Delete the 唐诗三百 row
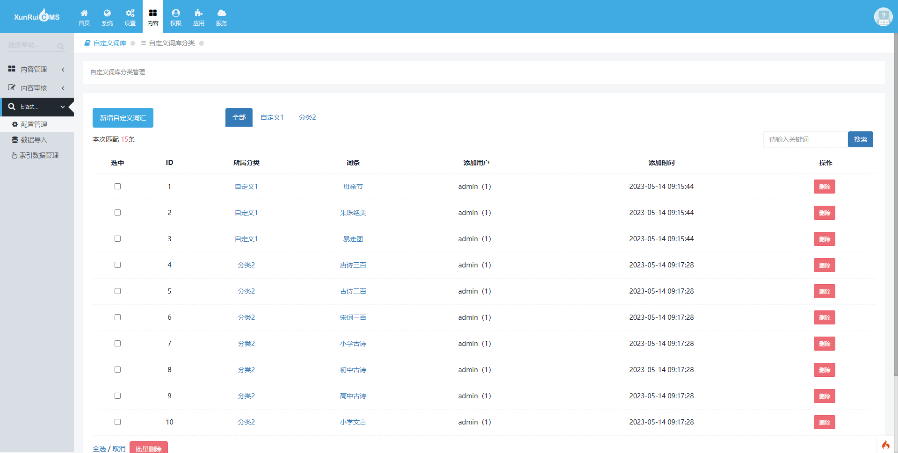 [824, 265]
